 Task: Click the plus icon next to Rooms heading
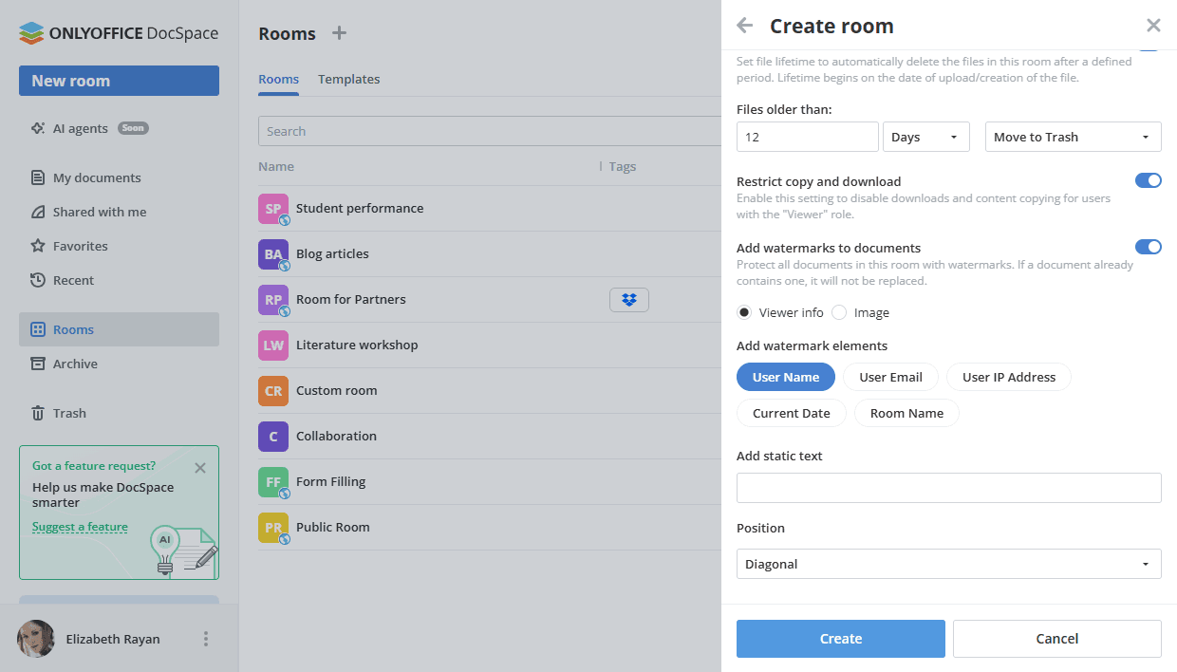pyautogui.click(x=339, y=33)
